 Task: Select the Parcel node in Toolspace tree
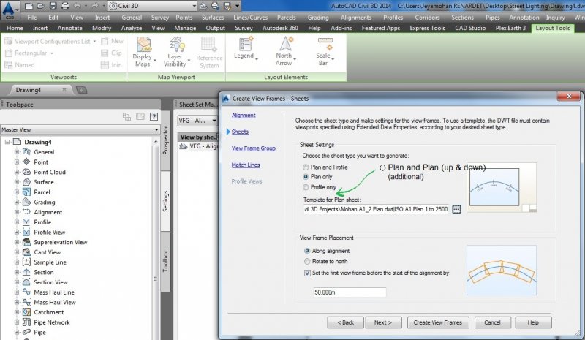click(42, 192)
